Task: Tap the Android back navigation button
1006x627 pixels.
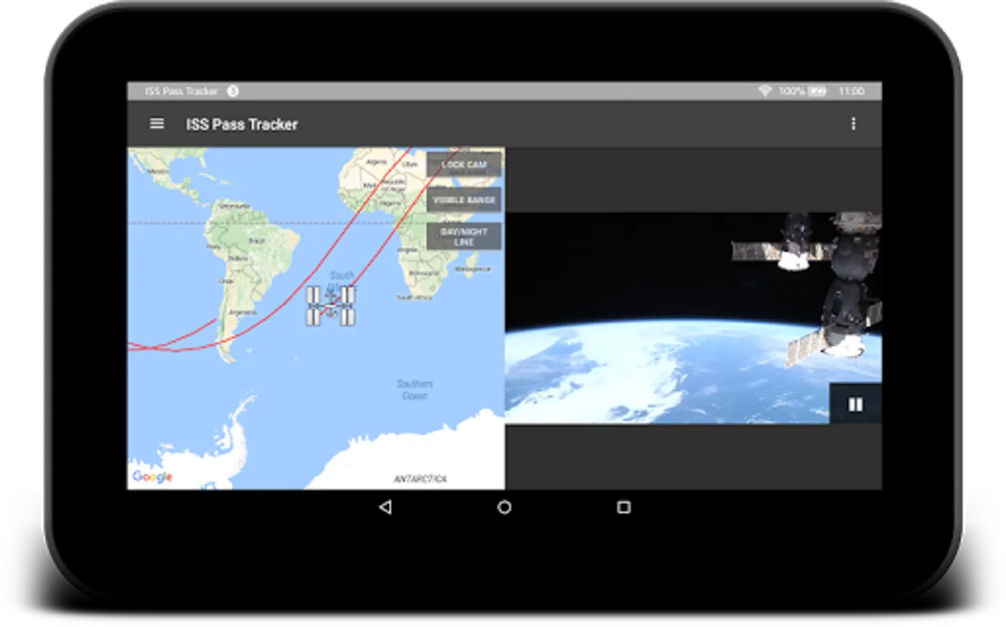Action: [385, 507]
